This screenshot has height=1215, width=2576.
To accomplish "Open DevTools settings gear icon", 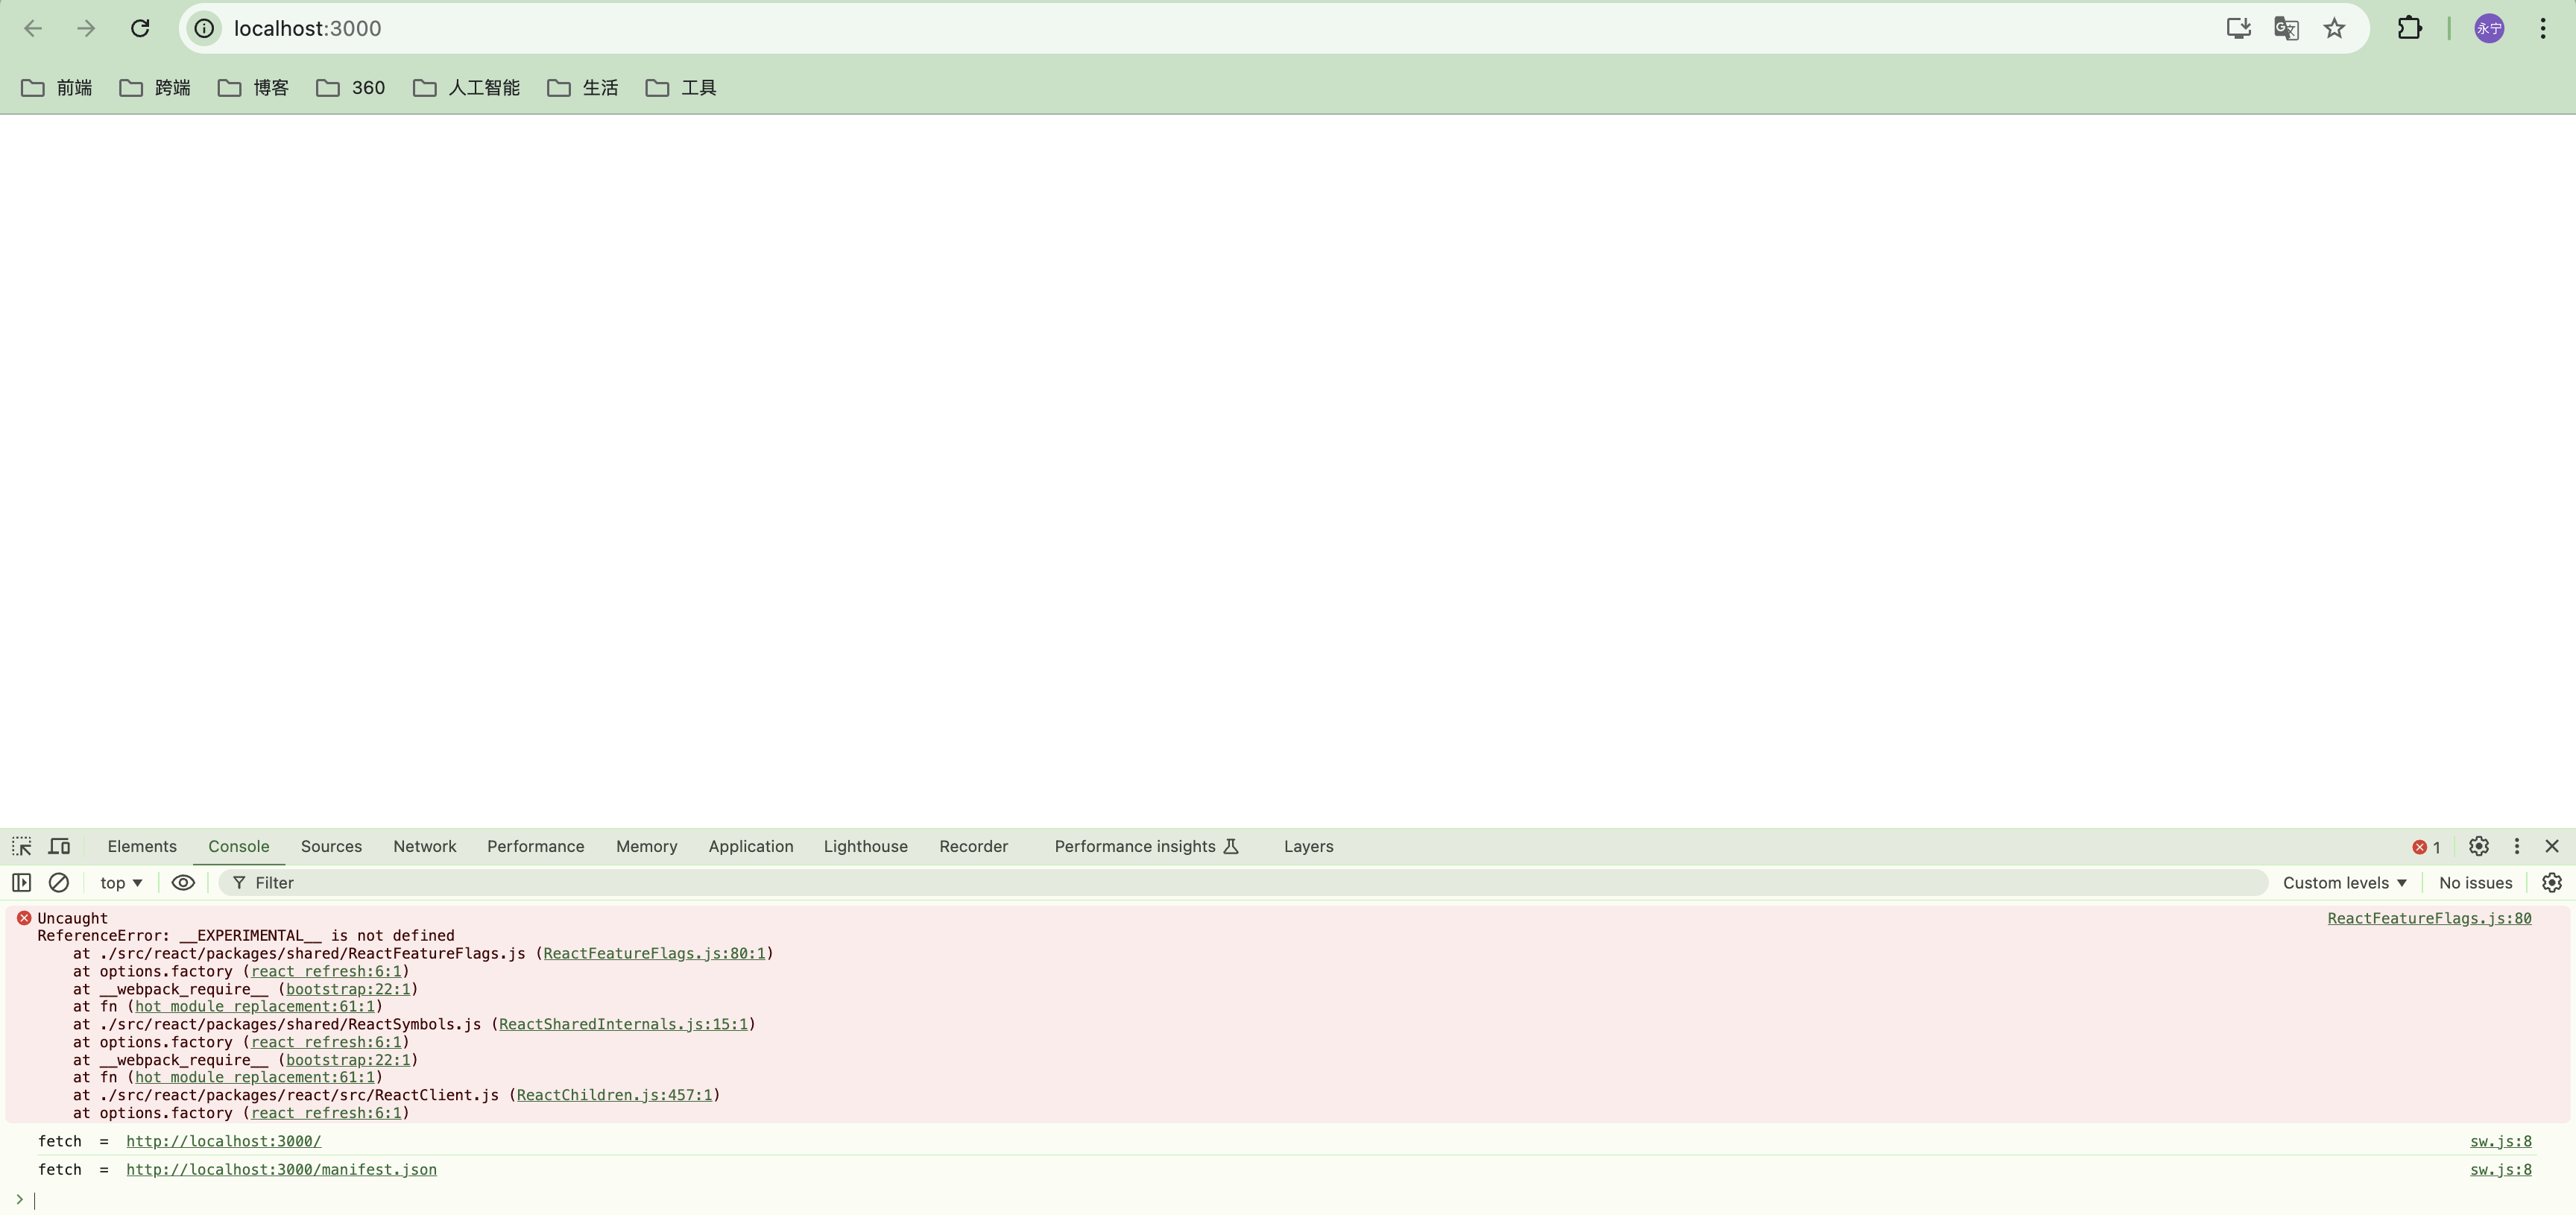I will click(2478, 846).
